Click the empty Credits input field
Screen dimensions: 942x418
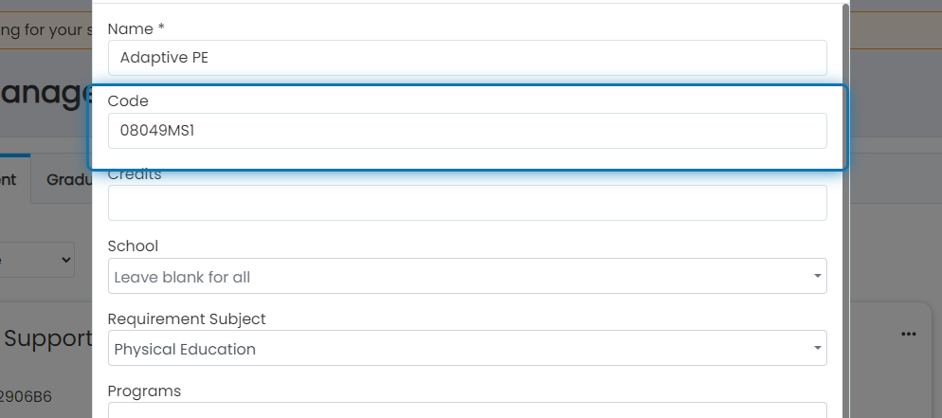click(x=467, y=203)
